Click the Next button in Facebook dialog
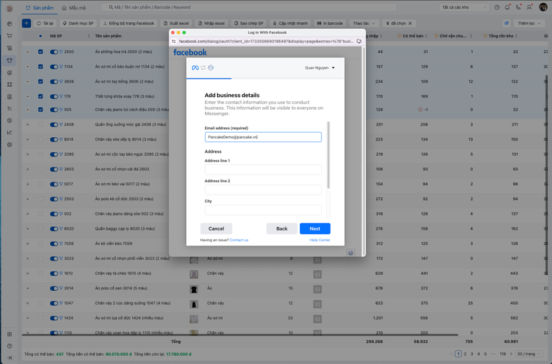 315,228
